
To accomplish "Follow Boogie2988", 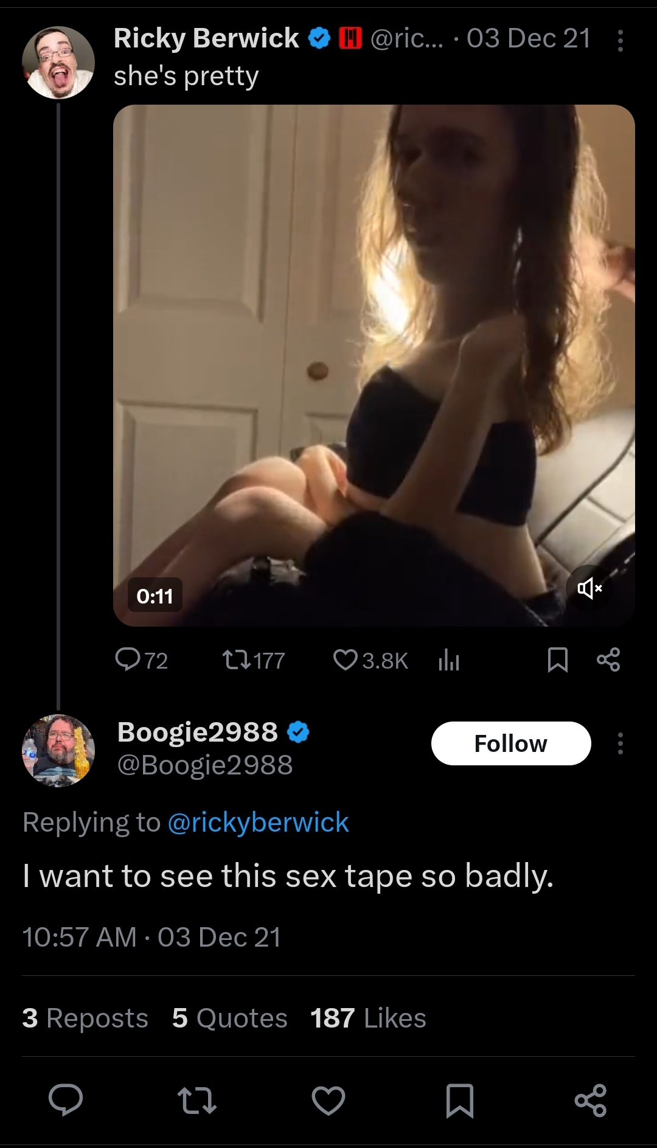I will (511, 743).
